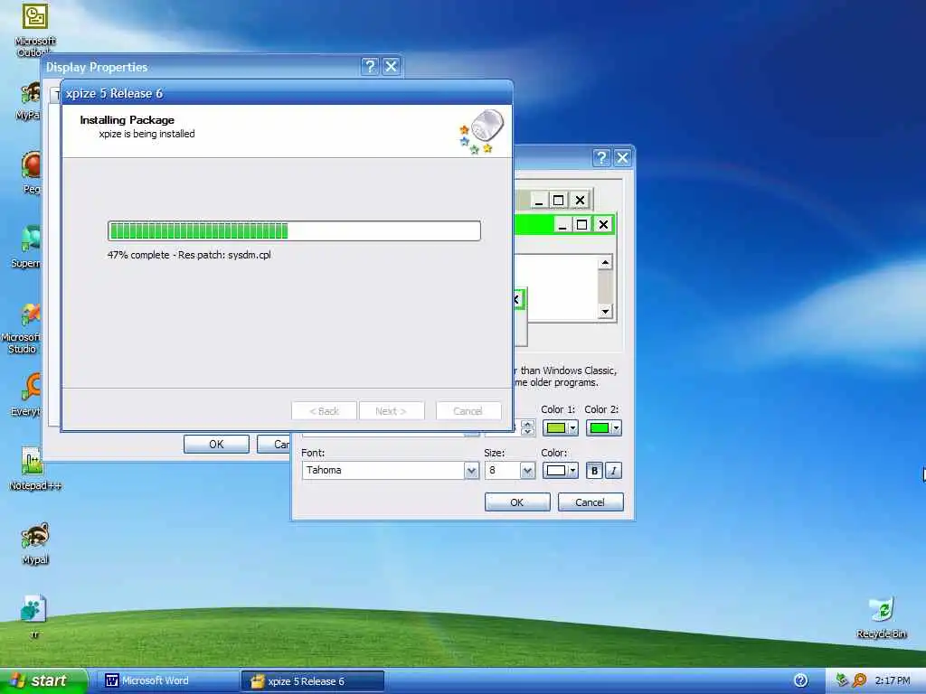
Task: Click the help icon in the taskbar
Action: click(x=801, y=680)
